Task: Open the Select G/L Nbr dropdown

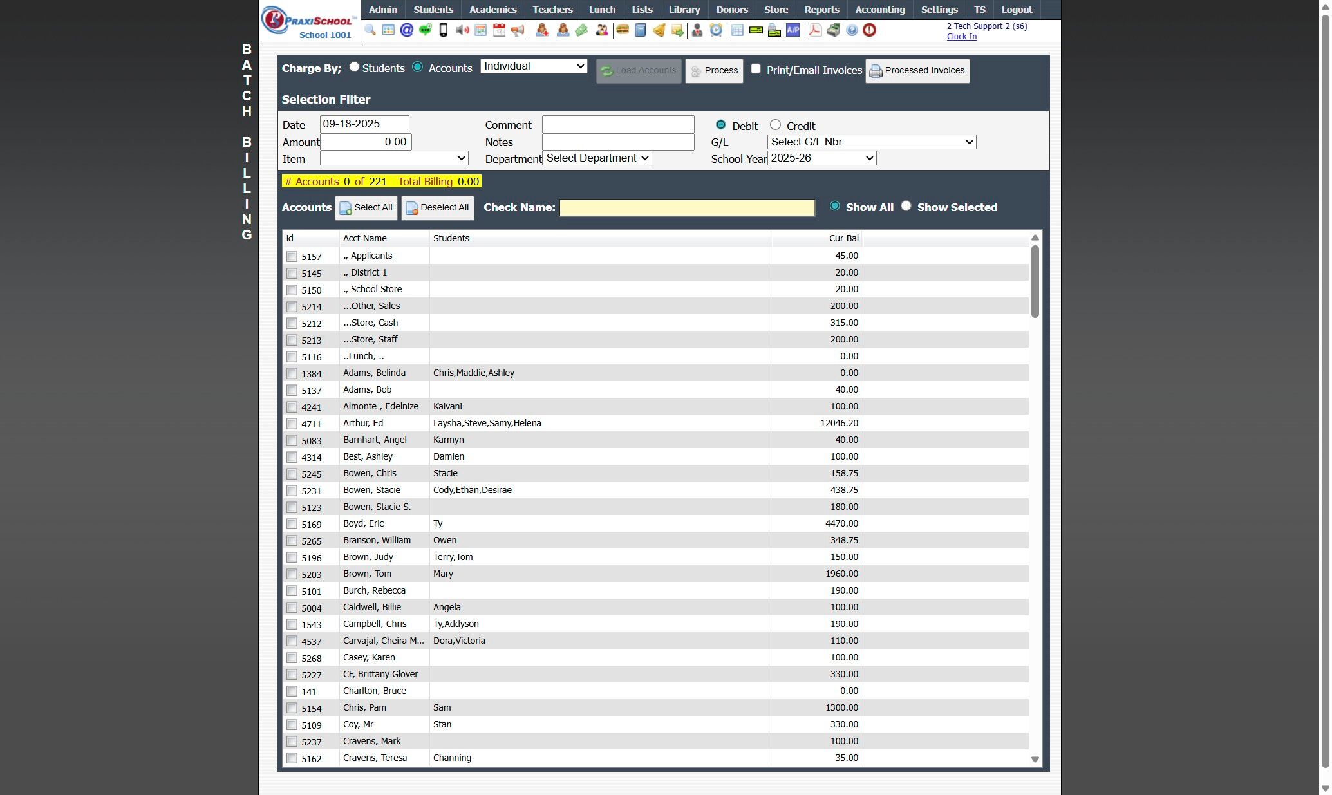Action: coord(872,142)
